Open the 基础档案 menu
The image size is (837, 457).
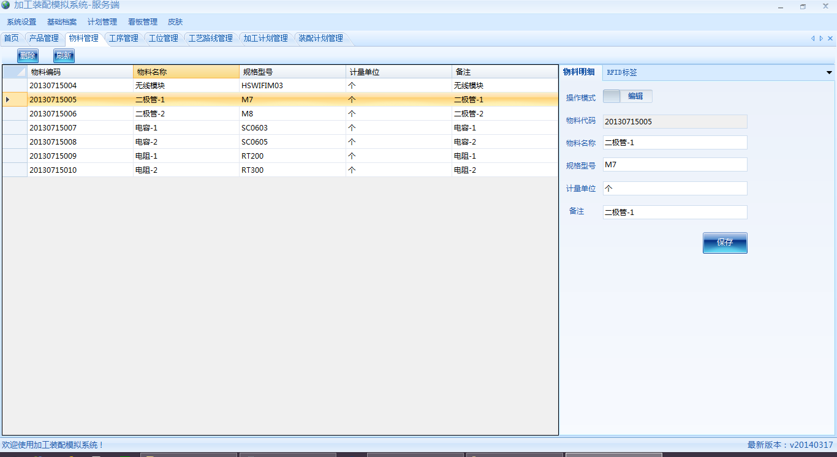pyautogui.click(x=62, y=22)
